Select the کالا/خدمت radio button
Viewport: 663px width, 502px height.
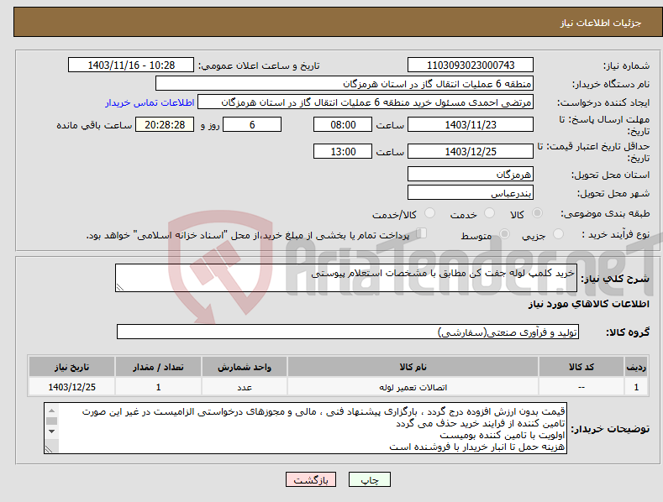tap(429, 213)
